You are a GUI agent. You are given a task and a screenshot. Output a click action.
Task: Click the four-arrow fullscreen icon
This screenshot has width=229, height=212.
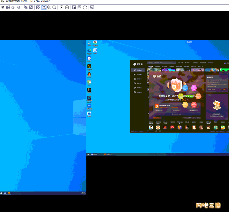[x=38, y=7]
